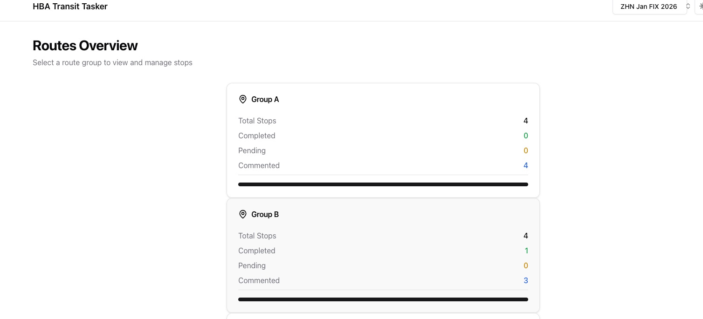Toggle the light/dark theme sun icon
The height and width of the screenshot is (319, 703).
click(x=700, y=7)
